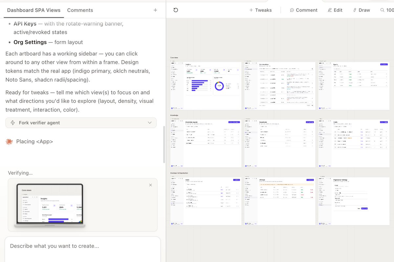
Task: Click the Verifying laptop screenshot thumbnail
Action: [x=49, y=204]
